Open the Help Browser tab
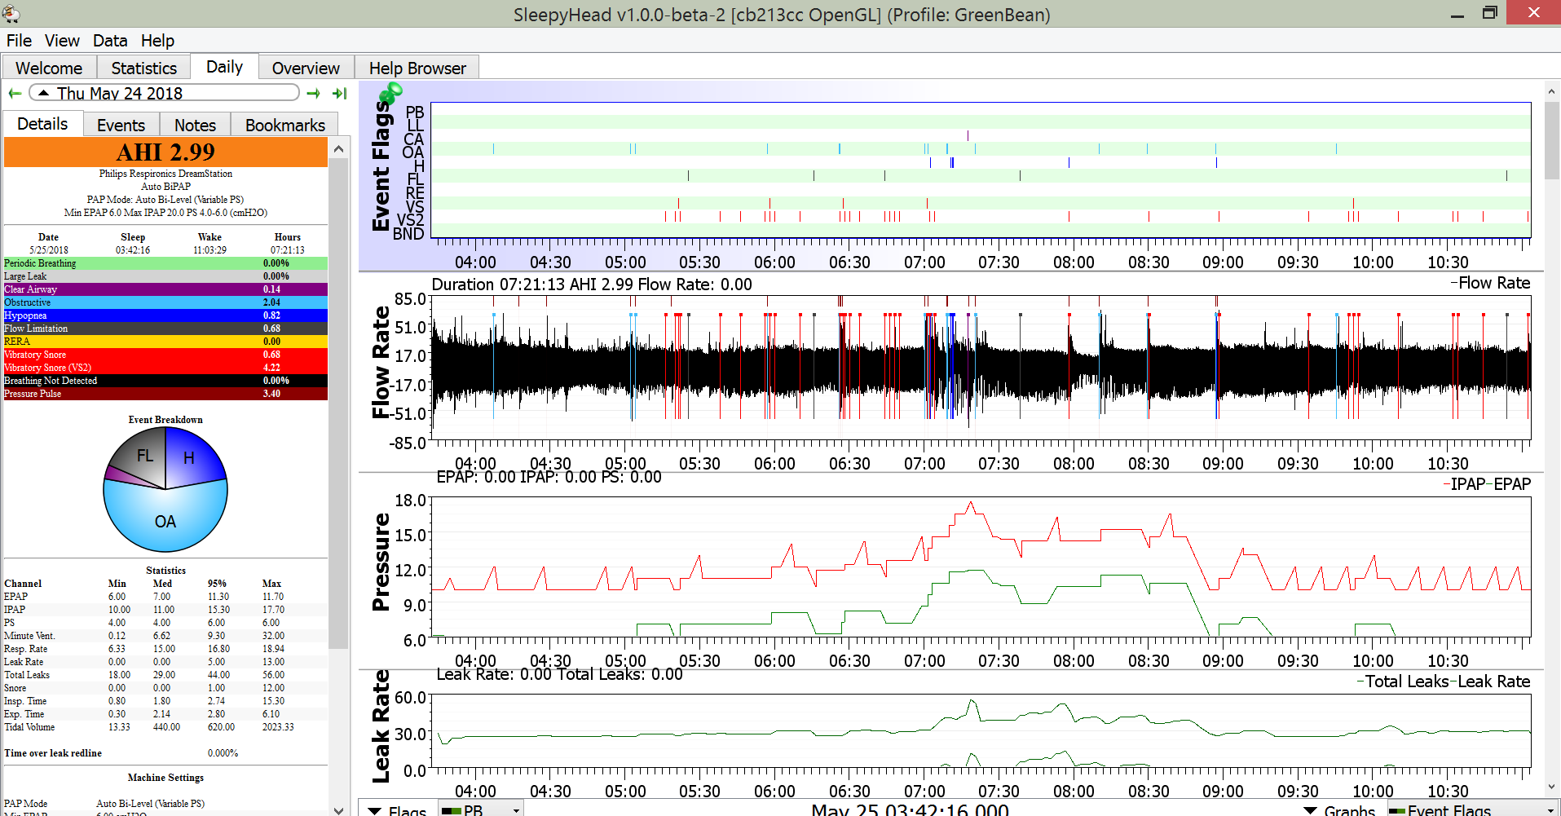The height and width of the screenshot is (816, 1561). coord(417,68)
